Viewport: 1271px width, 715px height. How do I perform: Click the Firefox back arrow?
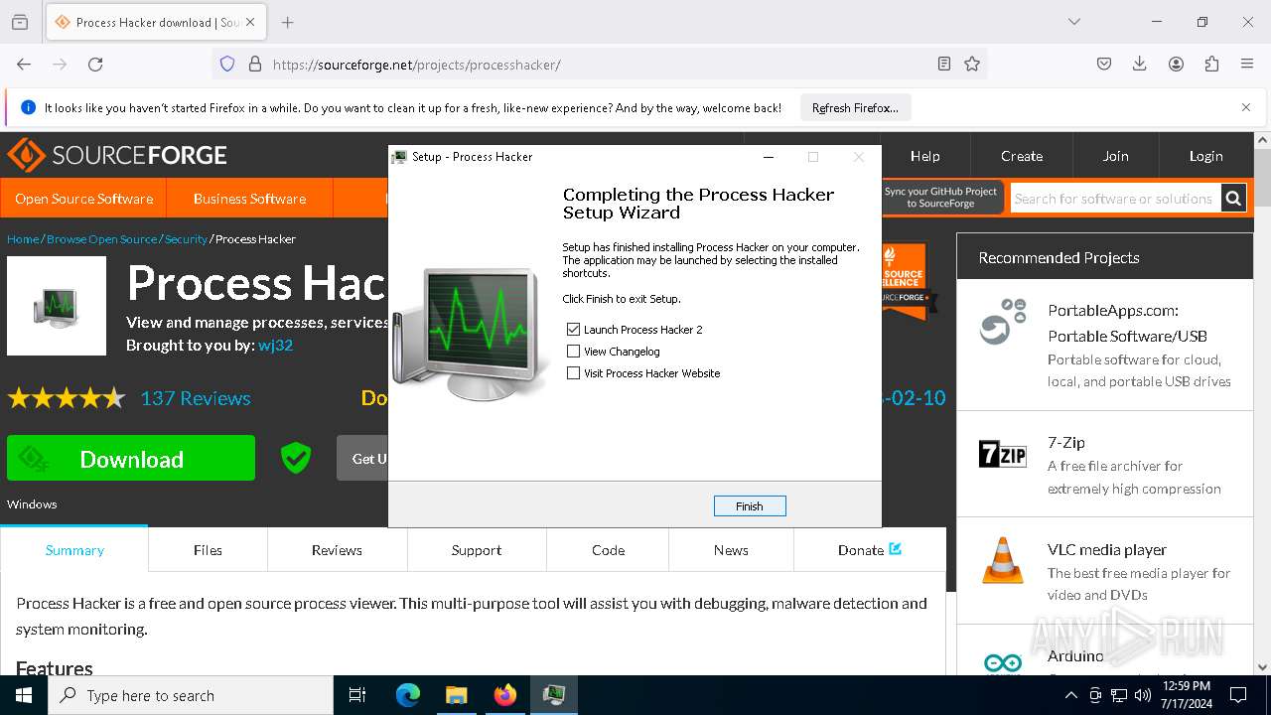click(x=24, y=64)
